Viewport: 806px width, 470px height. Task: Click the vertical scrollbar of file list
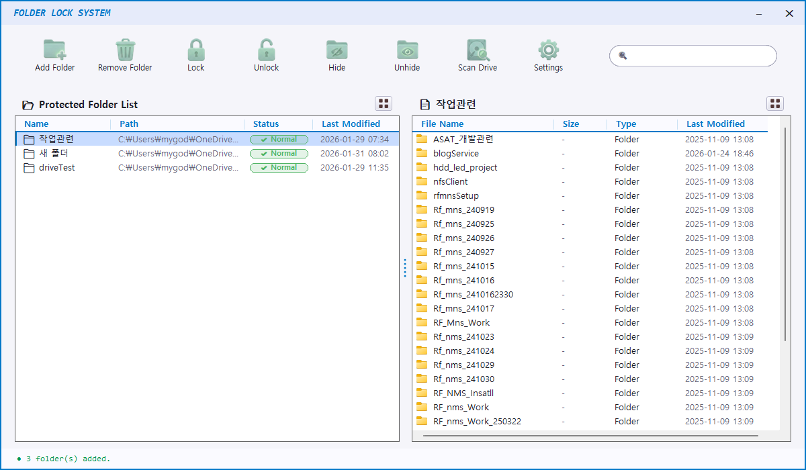[785, 233]
